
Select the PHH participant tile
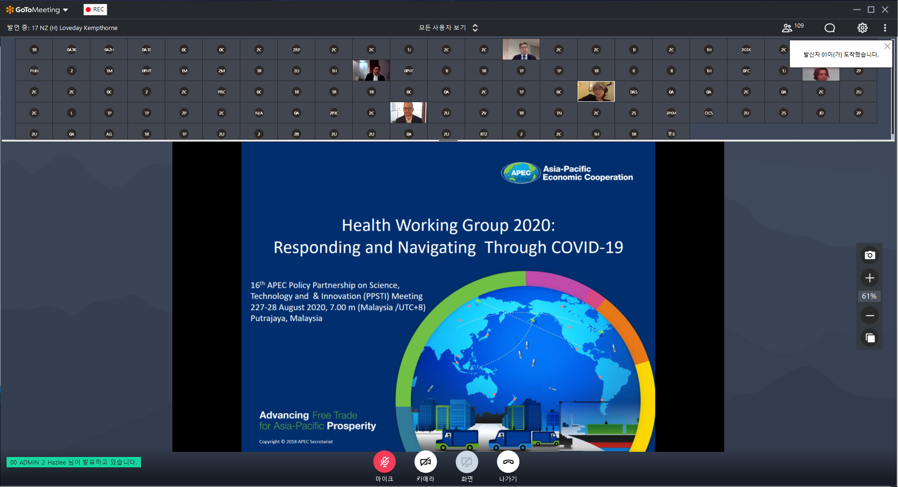tap(34, 71)
